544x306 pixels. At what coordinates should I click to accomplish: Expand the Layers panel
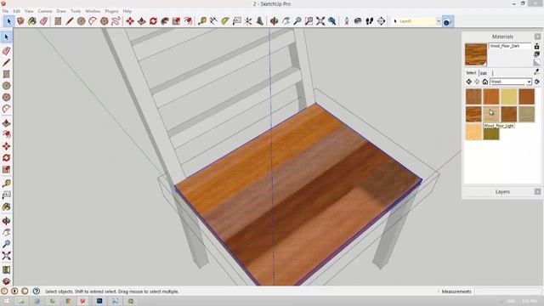502,192
